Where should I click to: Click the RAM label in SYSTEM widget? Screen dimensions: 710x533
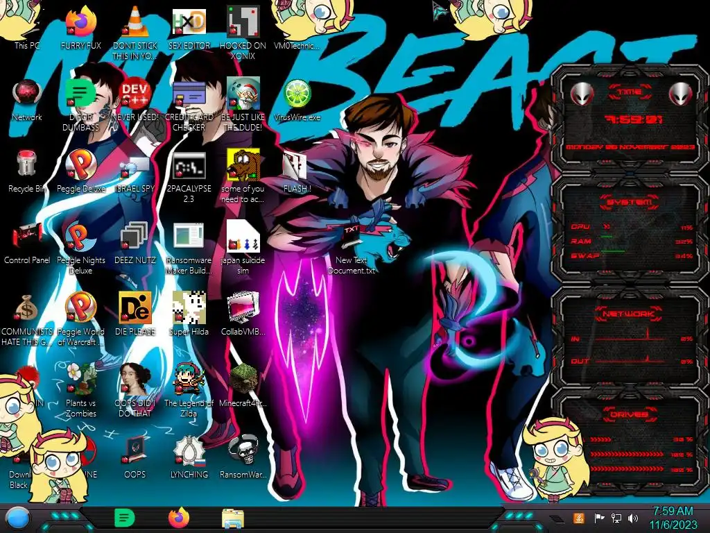click(581, 241)
